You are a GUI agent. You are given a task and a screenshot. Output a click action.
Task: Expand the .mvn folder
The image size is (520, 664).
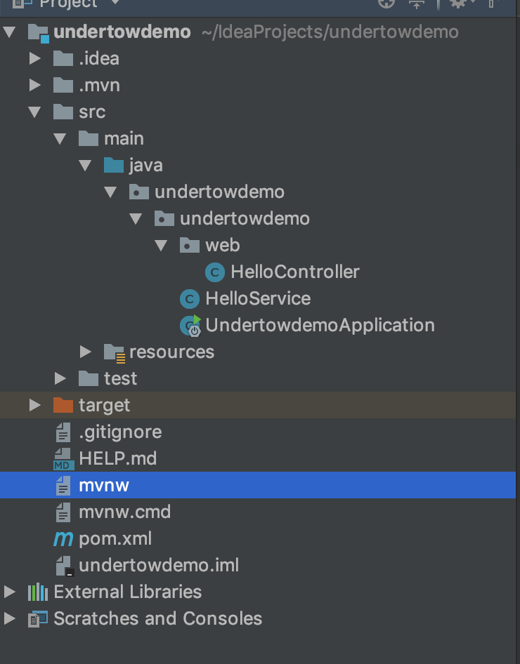point(35,86)
